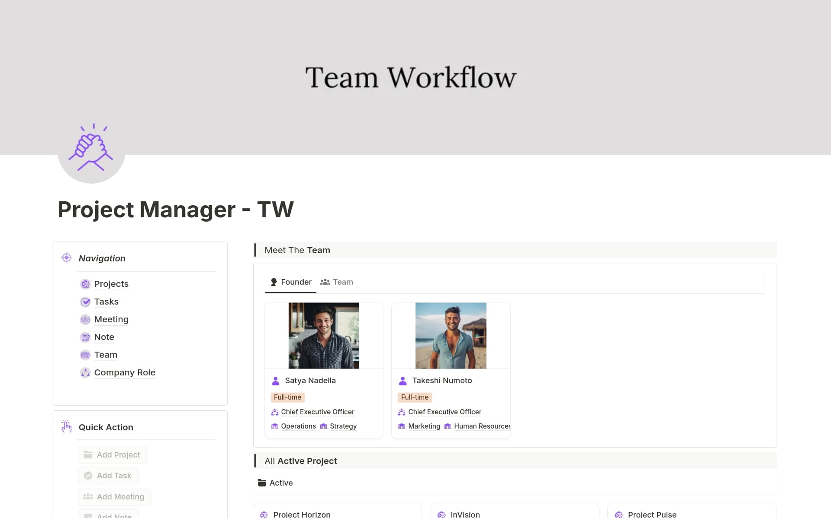Open the Operations link under Satya Nadella

pos(298,426)
